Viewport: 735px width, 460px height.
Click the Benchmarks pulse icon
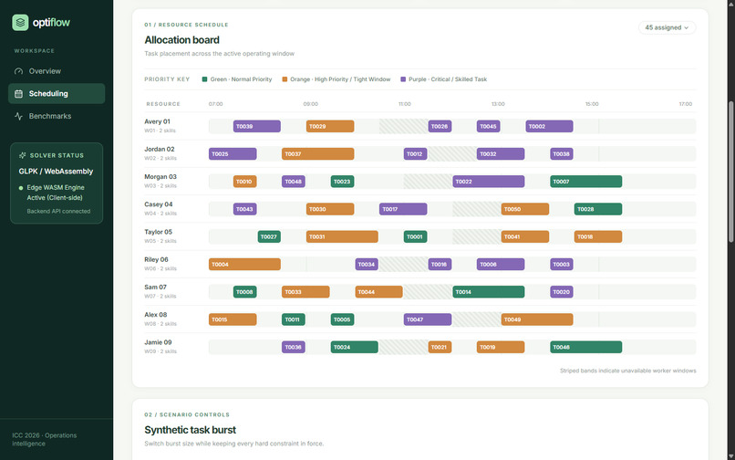(x=19, y=116)
